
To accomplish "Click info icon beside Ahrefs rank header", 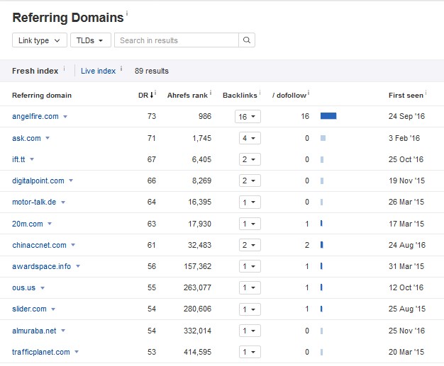I will tap(211, 93).
